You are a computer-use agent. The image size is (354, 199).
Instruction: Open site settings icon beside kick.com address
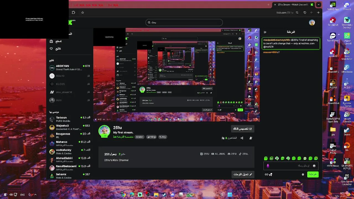[297, 12]
